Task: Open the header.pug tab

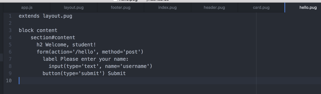Action: pyautogui.click(x=214, y=7)
